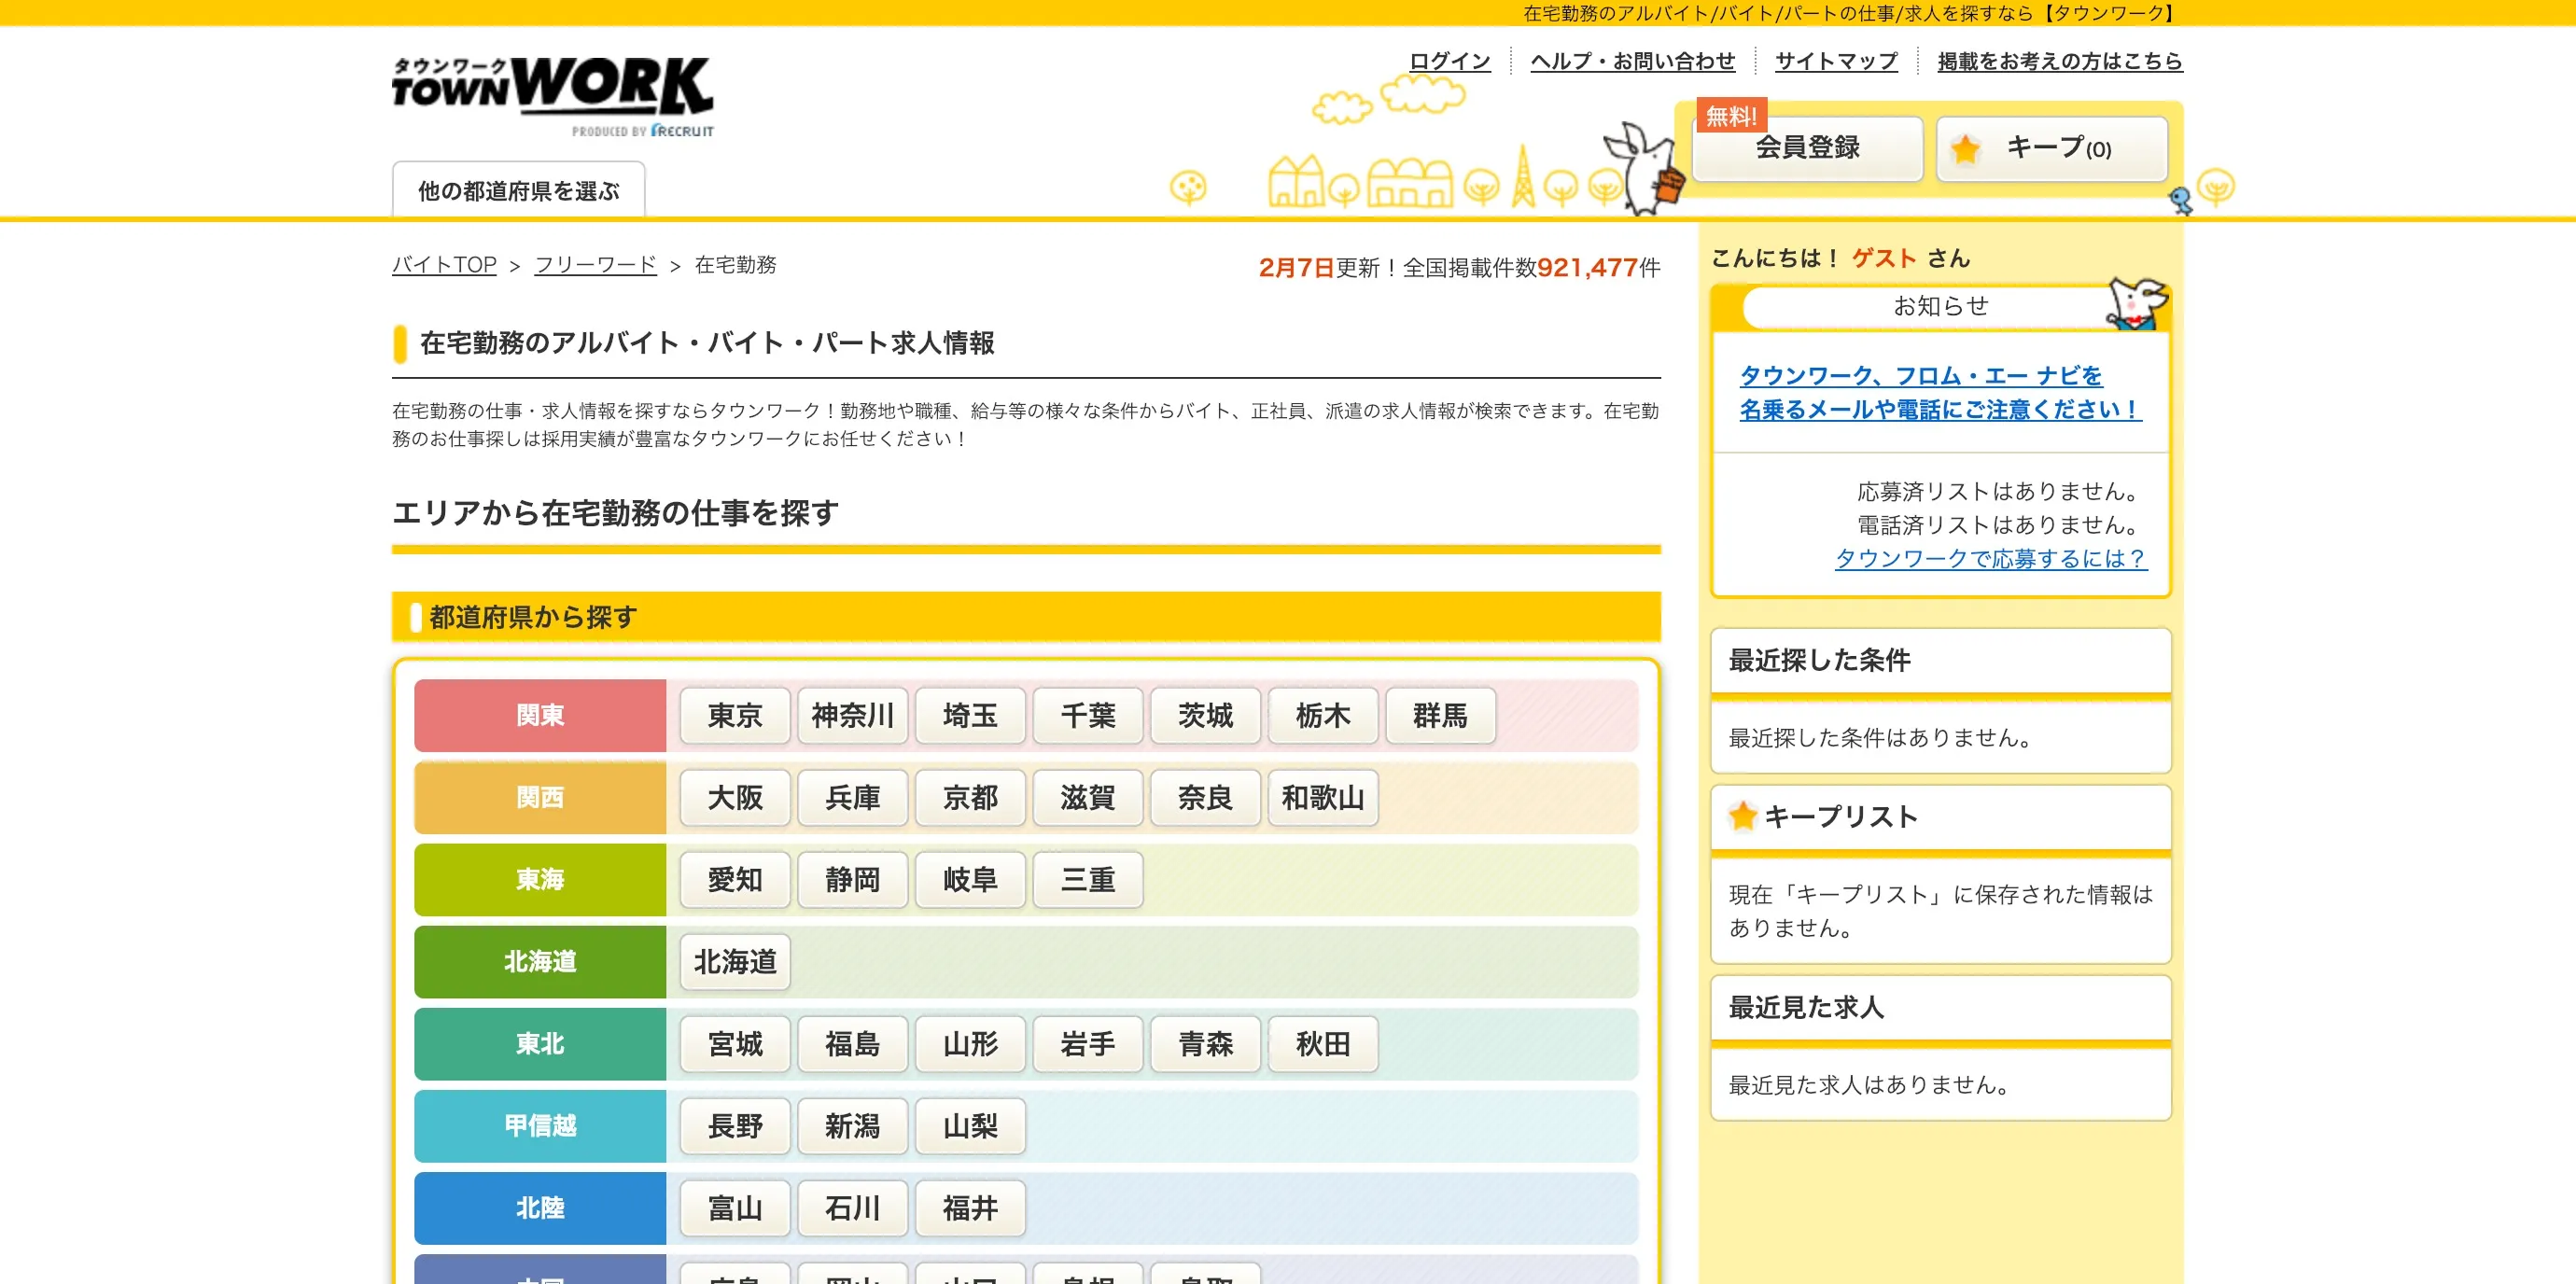Select 青森 prefecture
This screenshot has width=2576, height=1284.
point(1205,1043)
